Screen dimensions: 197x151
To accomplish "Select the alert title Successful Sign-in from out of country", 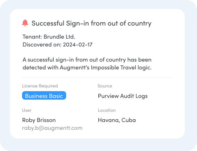I will [91, 24].
